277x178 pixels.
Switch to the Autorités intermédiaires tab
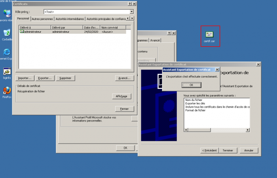tap(70, 19)
